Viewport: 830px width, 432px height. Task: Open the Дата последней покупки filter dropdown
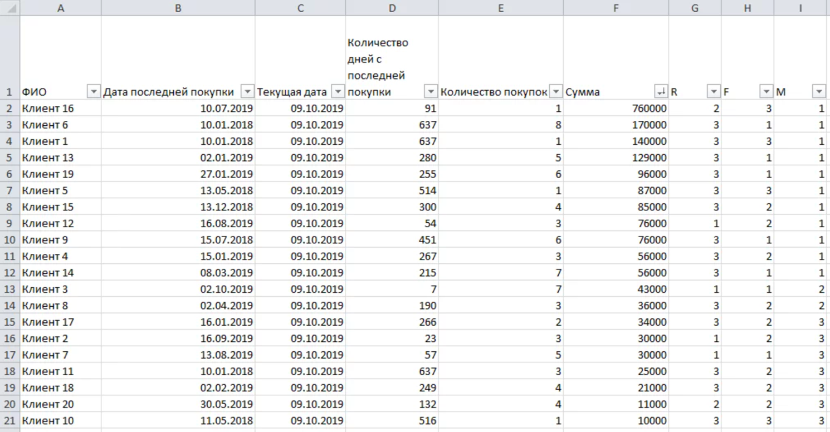coord(247,92)
